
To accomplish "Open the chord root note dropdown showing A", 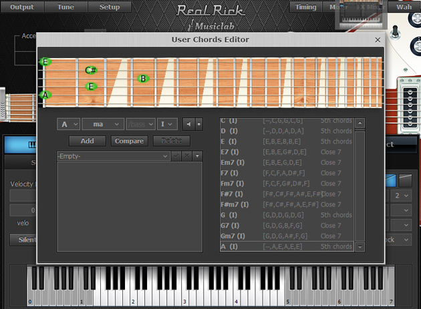I will [68, 124].
